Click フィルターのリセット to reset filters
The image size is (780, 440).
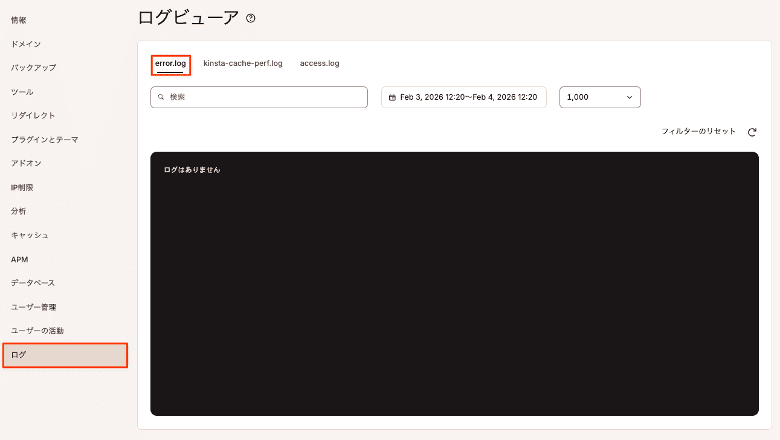point(698,131)
